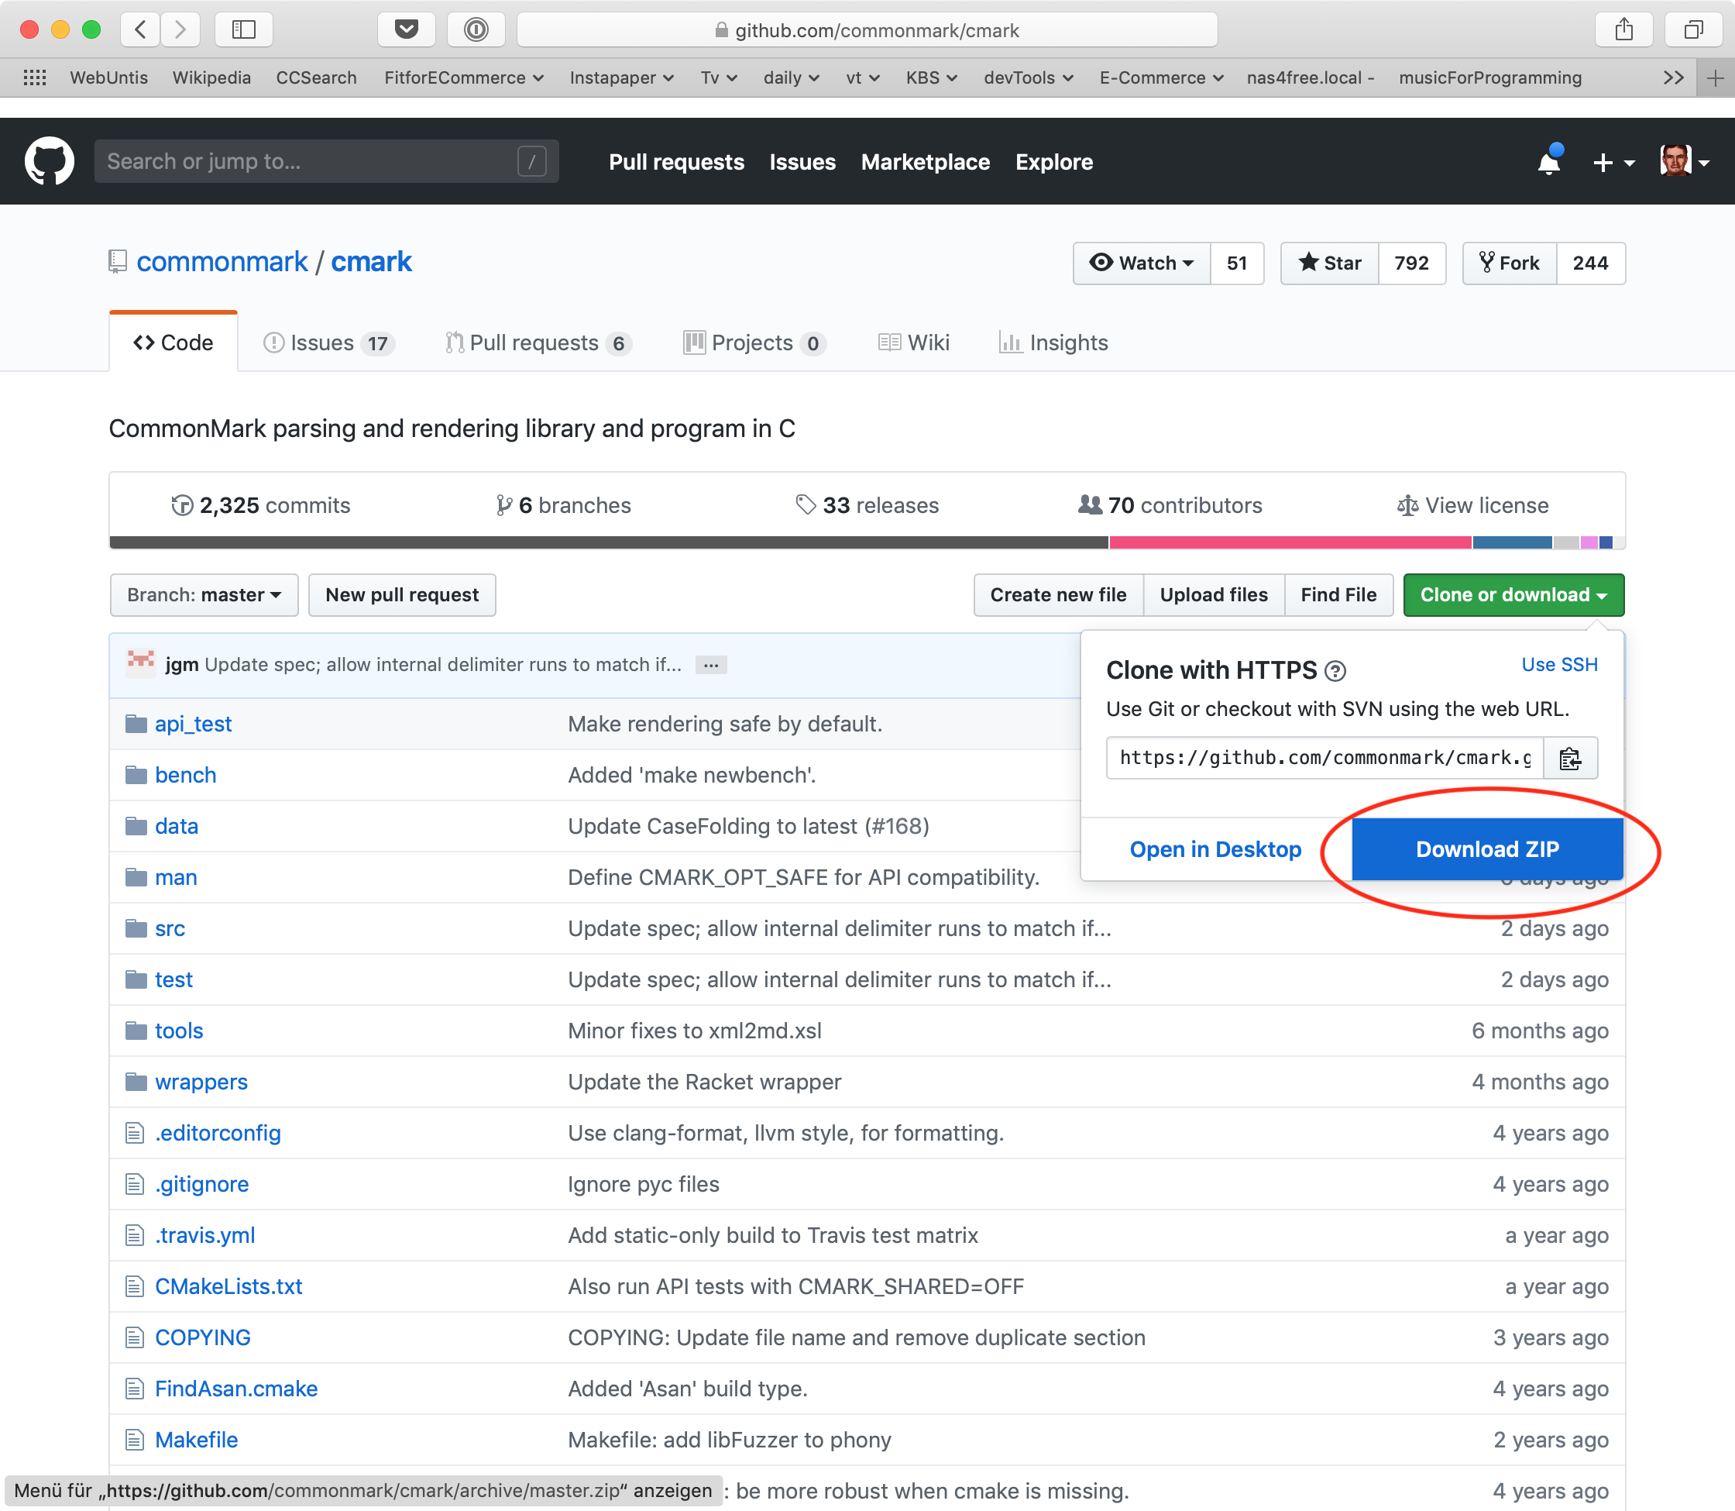Screen dimensions: 1735x1511
Task: Show all tabs overview icon
Action: (x=1693, y=30)
